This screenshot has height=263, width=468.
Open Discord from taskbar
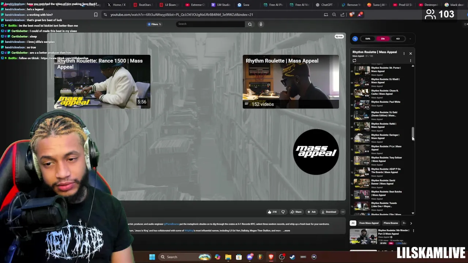250,257
